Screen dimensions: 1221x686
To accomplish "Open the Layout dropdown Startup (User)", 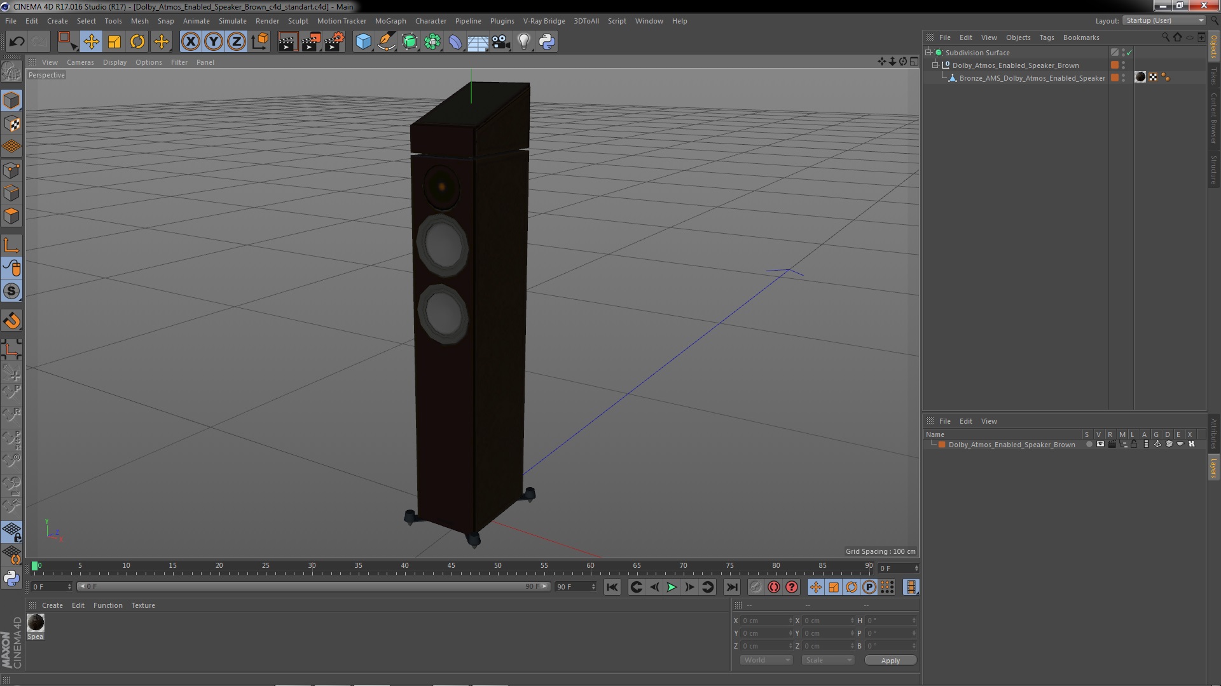I will click(1164, 20).
